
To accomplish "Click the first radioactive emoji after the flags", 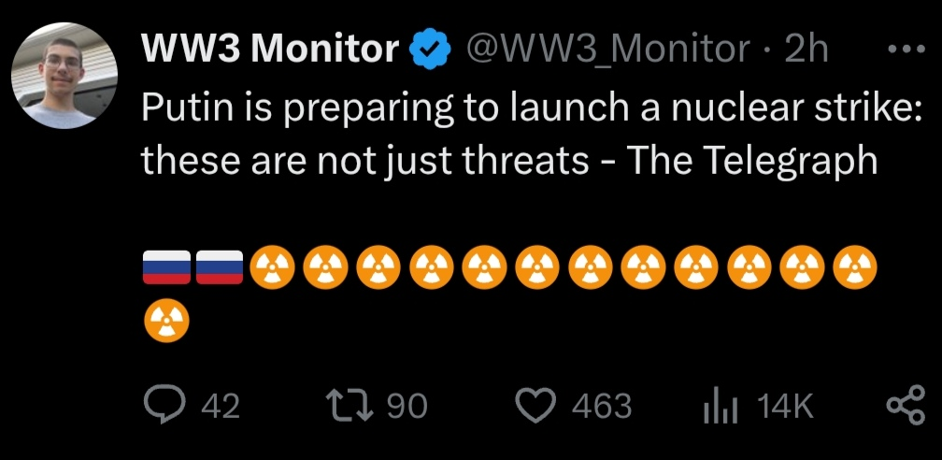I will [x=272, y=267].
